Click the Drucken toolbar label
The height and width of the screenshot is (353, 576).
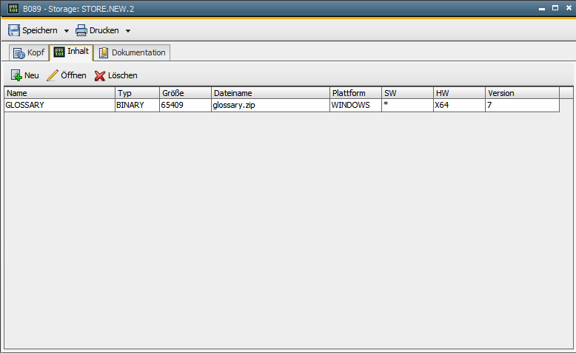pos(104,30)
